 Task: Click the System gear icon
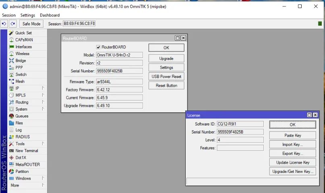pos(11,109)
